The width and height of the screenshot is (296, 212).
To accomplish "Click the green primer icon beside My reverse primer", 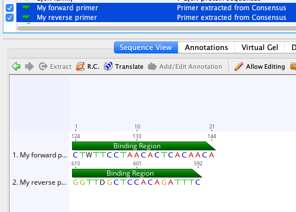I will pyautogui.click(x=26, y=18).
